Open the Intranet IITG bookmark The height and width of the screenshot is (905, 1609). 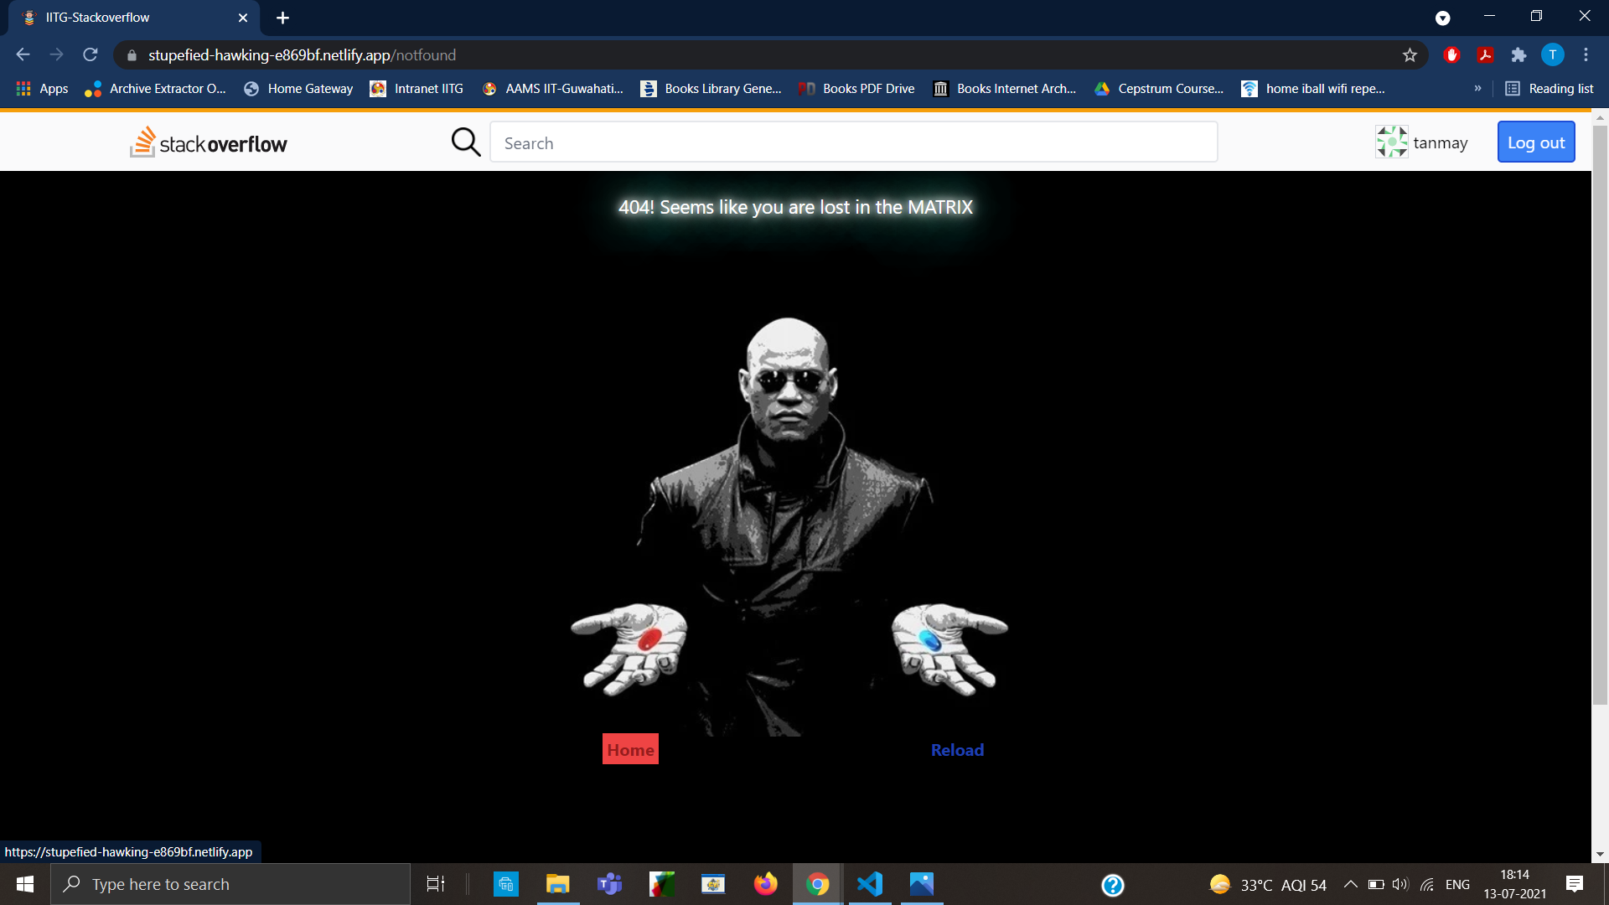(416, 89)
